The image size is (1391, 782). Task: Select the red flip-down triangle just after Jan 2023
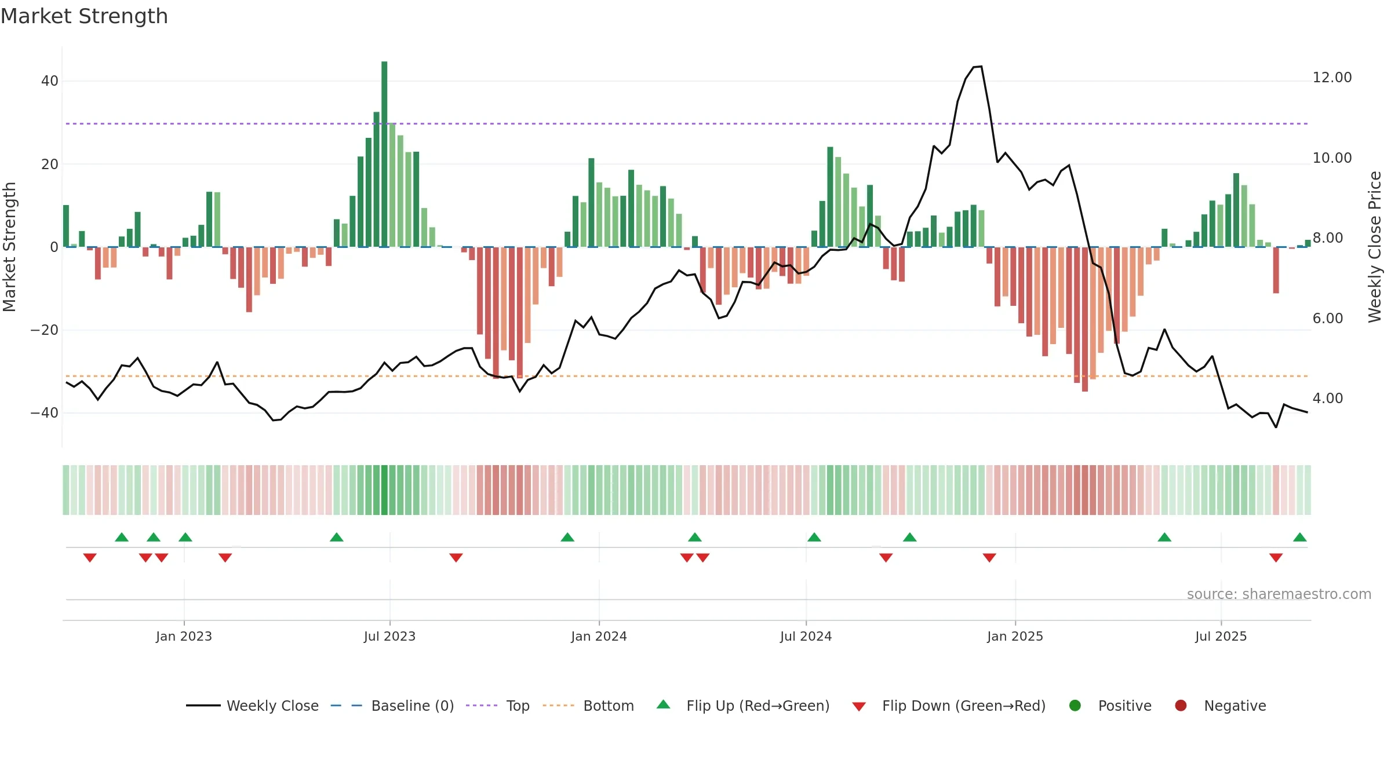225,557
